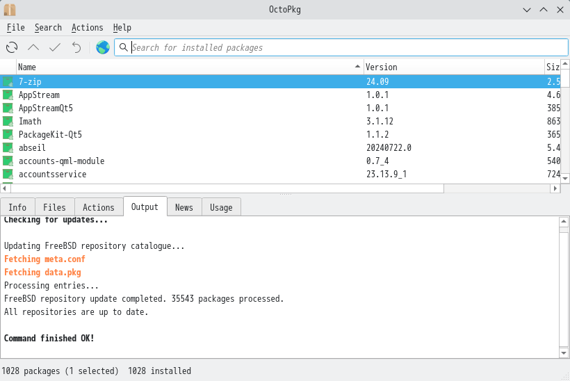This screenshot has width=570, height=381.
Task: Focus the installed packages search field
Action: point(348,47)
